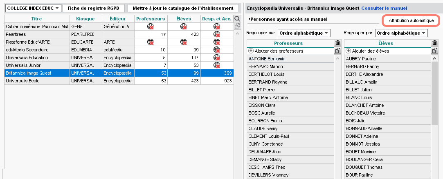The width and height of the screenshot is (443, 179).
Task: Click blocked globe in Educ'ARTE Resp. cell
Action: [x=217, y=42]
